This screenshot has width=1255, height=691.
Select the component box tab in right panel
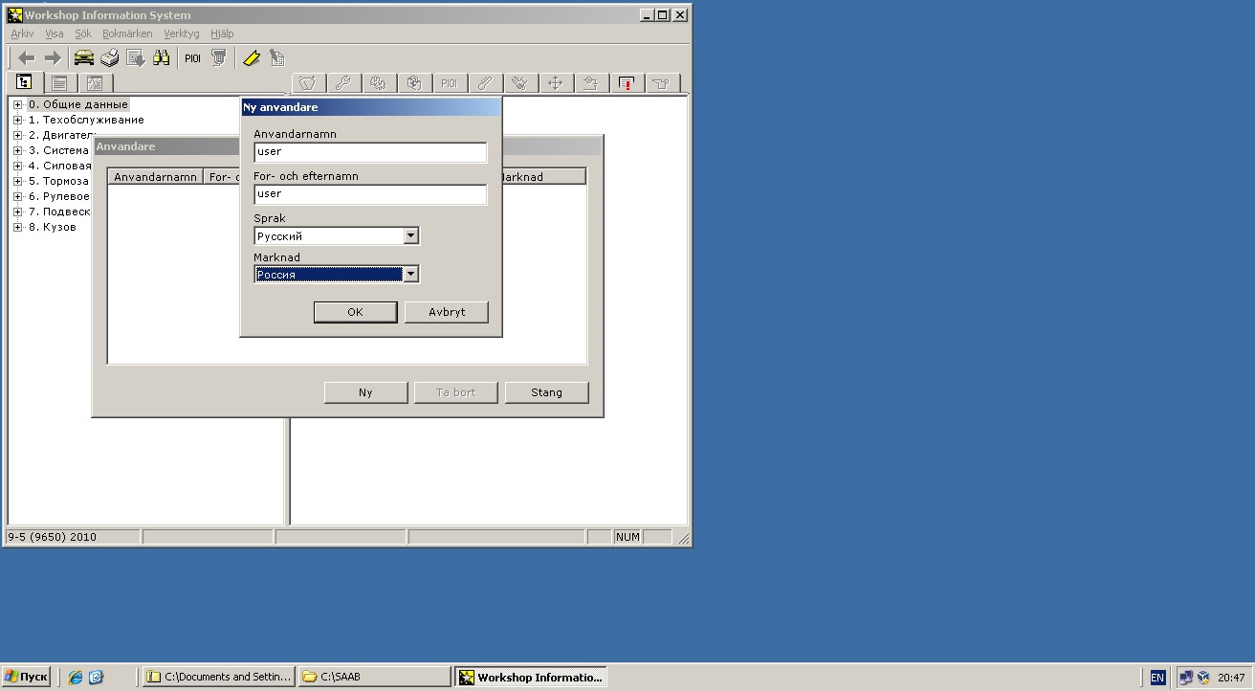pos(413,83)
